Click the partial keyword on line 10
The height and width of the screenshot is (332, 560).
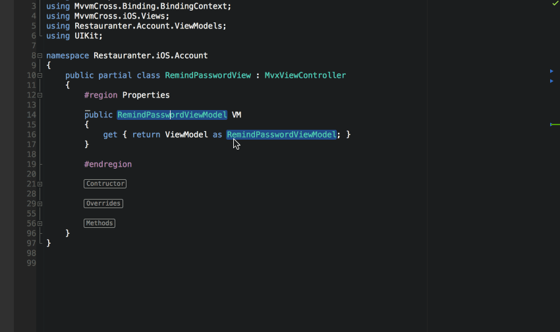[x=115, y=75]
